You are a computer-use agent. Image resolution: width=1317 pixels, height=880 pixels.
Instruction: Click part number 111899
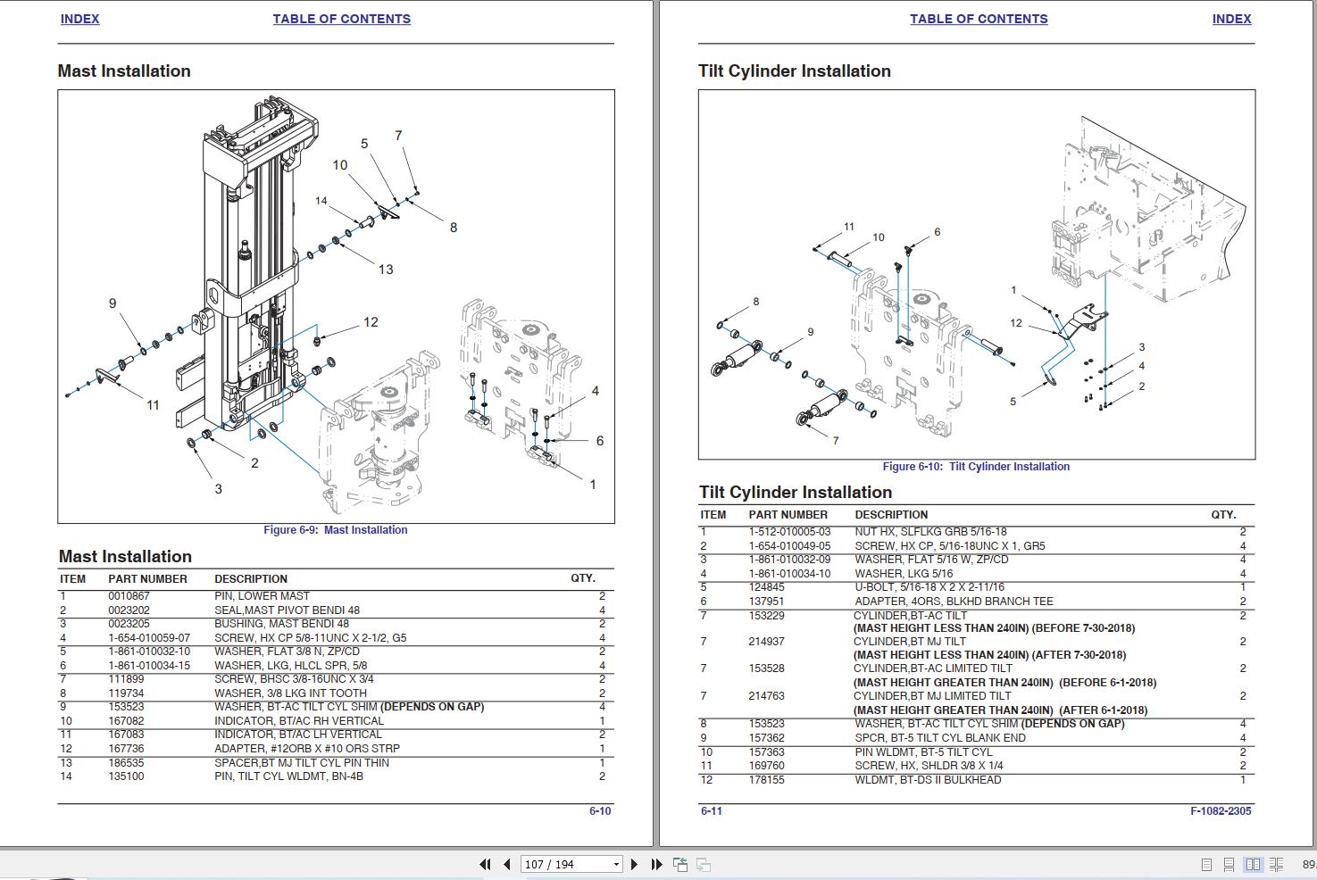pos(126,679)
